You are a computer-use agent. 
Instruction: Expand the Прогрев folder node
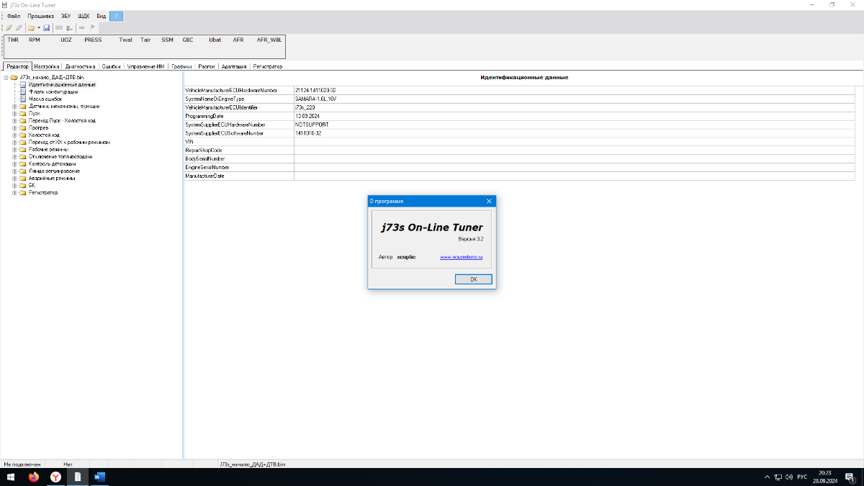pos(14,127)
